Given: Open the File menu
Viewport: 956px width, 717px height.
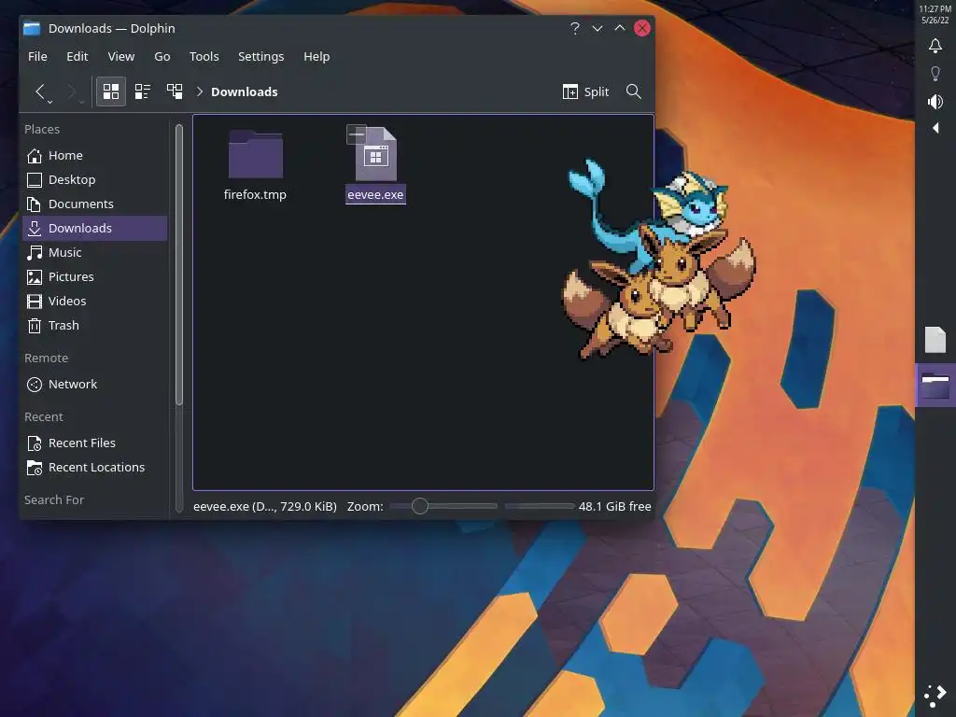Looking at the screenshot, I should point(37,56).
